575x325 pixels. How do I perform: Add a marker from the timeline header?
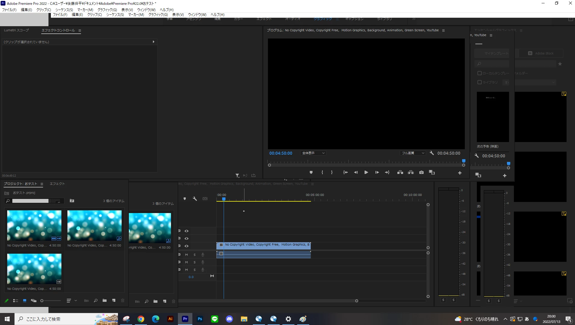185,199
